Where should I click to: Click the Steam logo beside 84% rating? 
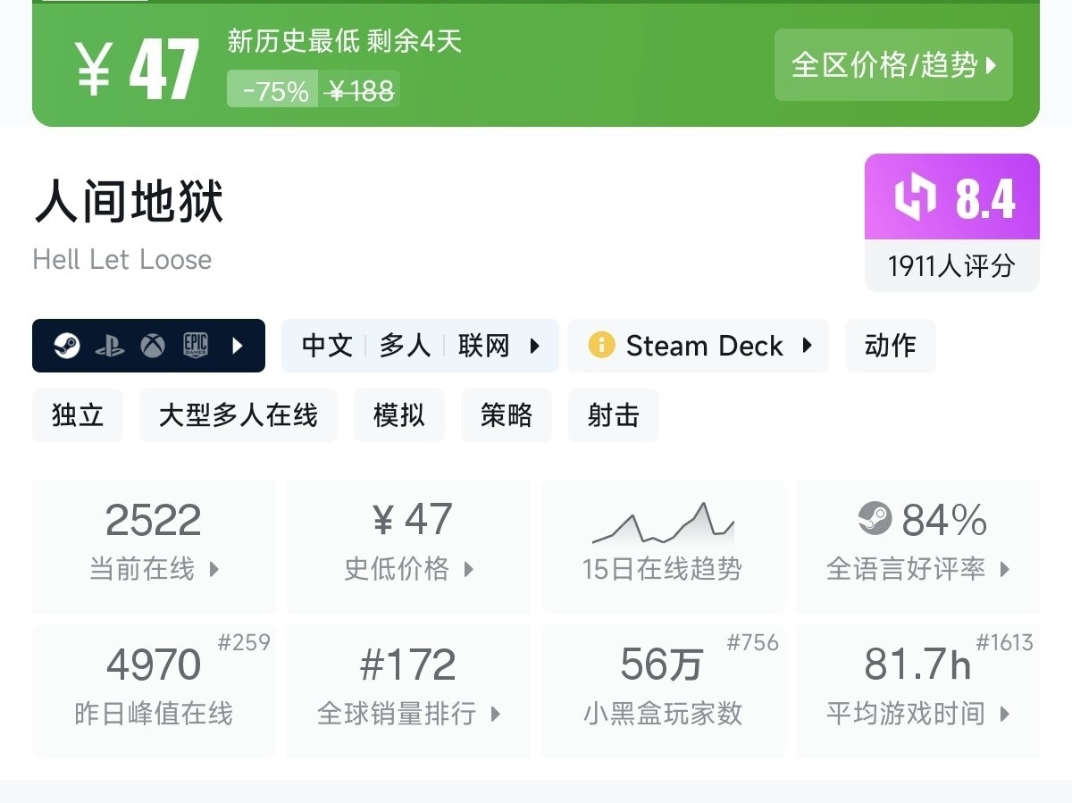(x=875, y=519)
